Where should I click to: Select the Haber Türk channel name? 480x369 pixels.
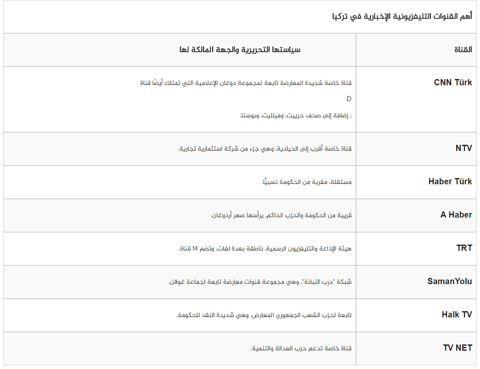point(450,181)
